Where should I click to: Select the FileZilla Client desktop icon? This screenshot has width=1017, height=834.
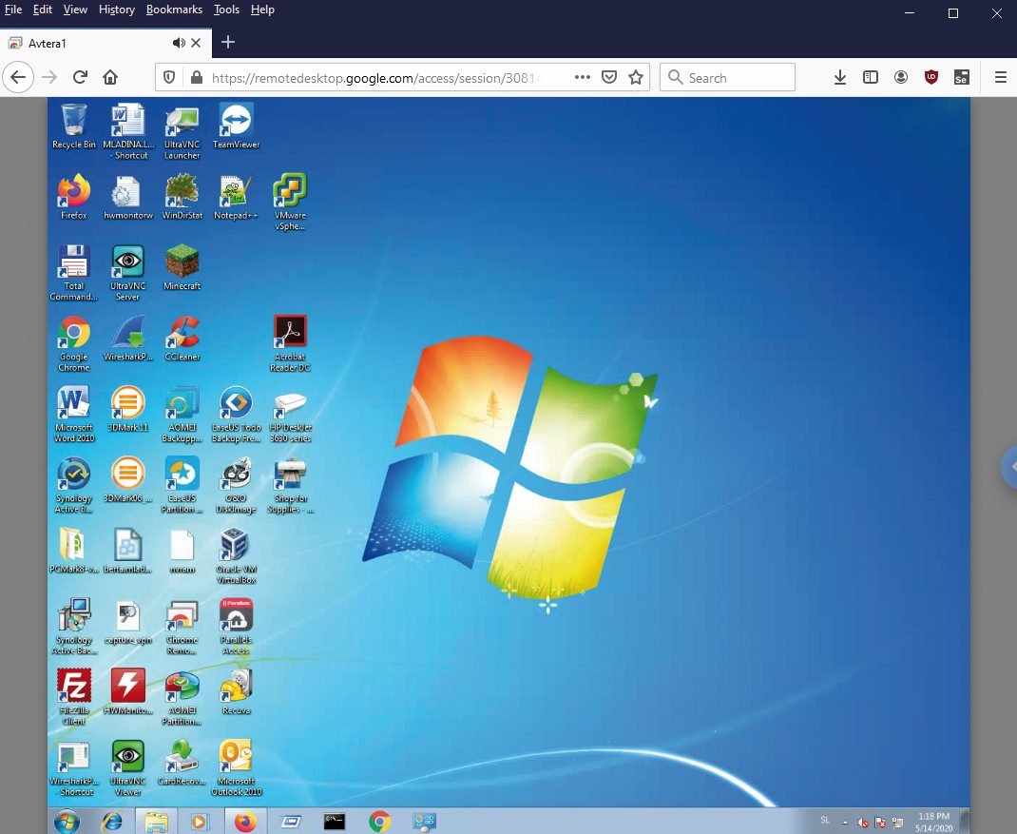[x=73, y=698]
